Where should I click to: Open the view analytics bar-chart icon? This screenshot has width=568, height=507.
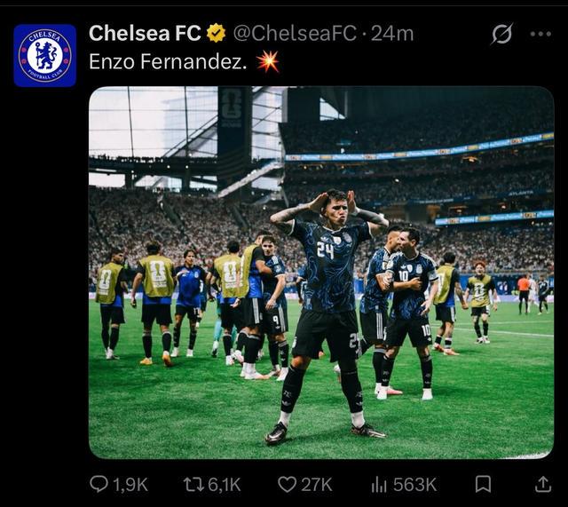[x=379, y=485]
